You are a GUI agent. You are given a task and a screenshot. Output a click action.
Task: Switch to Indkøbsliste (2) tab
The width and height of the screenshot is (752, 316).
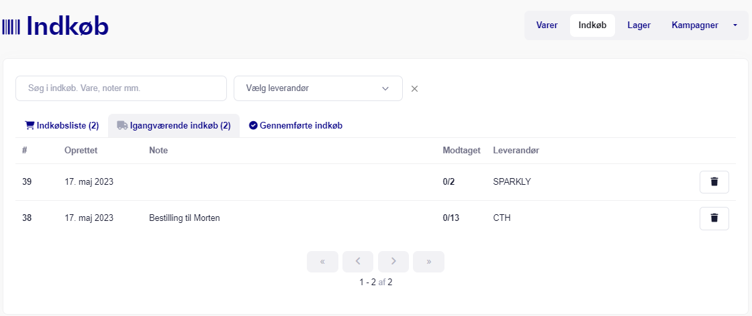click(x=62, y=126)
